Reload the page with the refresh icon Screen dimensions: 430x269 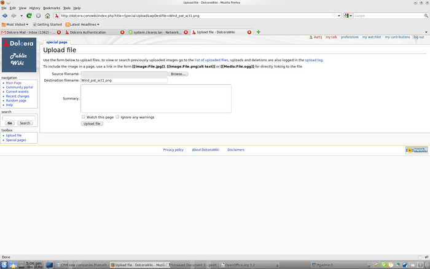(x=29, y=15)
